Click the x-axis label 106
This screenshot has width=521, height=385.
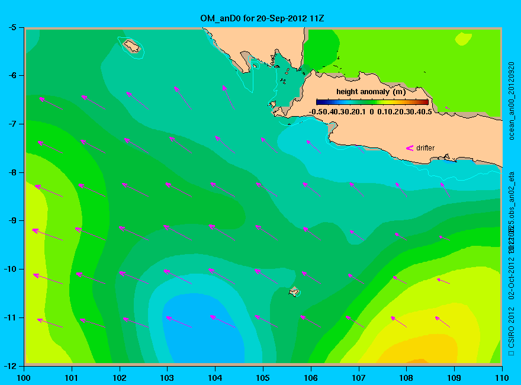click(x=311, y=378)
